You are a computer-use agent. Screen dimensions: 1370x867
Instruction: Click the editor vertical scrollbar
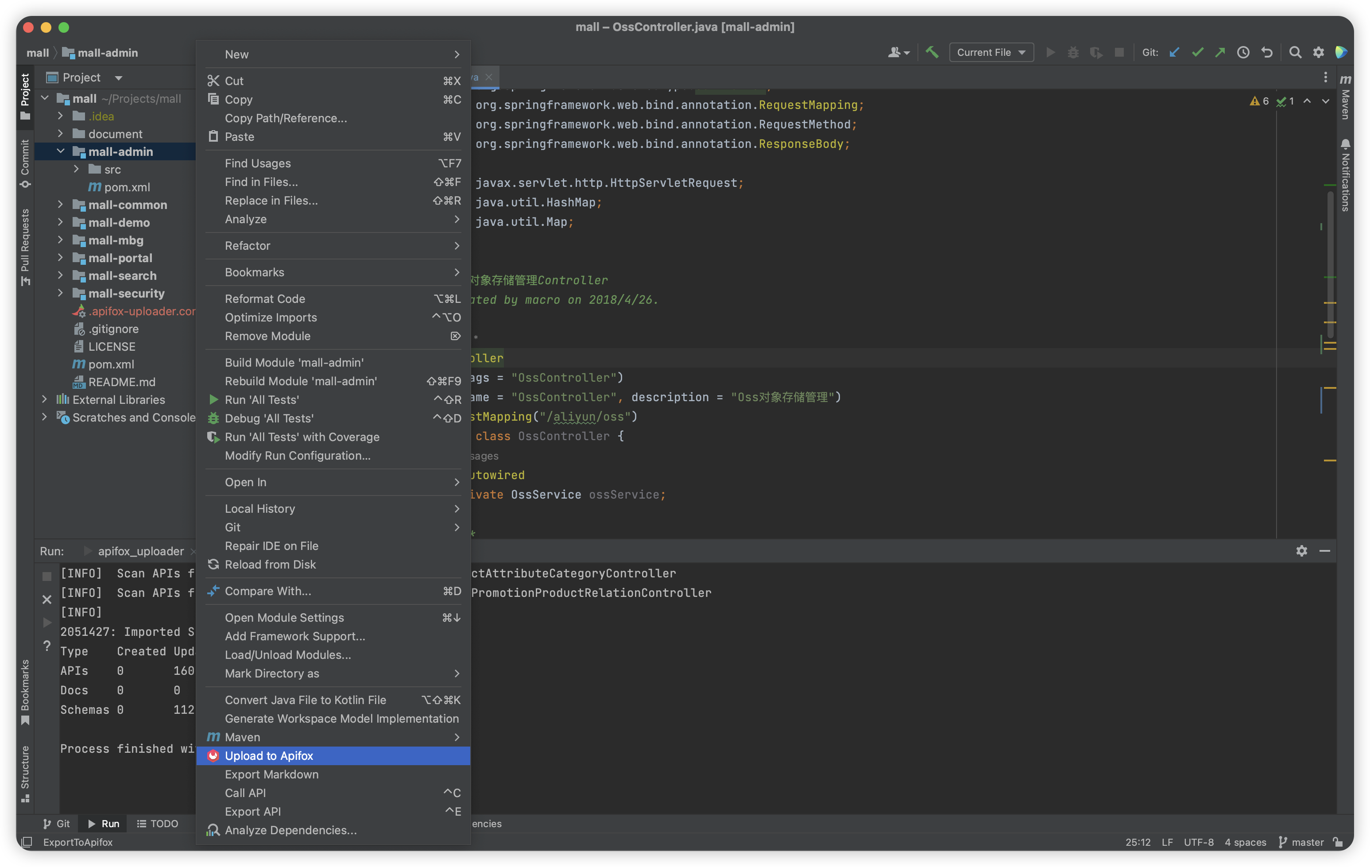1331,264
